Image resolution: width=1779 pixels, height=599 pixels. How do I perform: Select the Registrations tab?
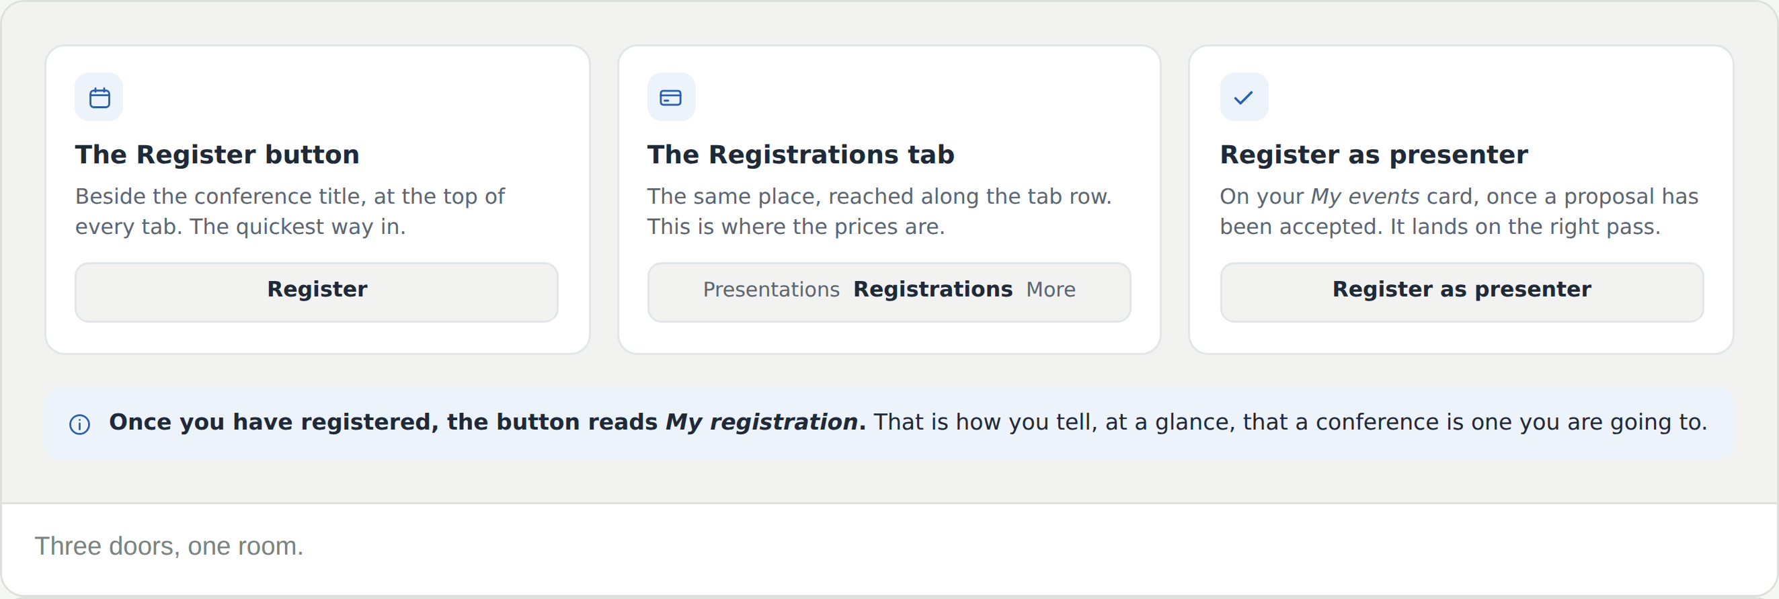(933, 290)
